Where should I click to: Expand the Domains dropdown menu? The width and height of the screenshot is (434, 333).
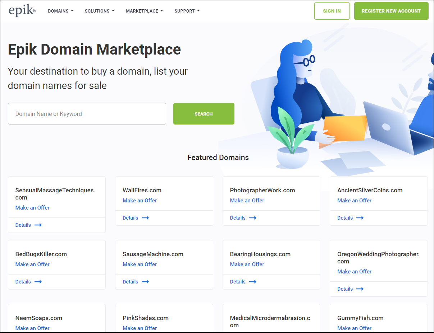coord(60,11)
